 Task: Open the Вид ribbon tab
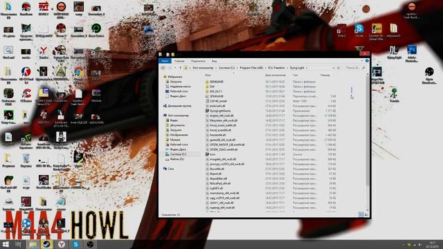point(214,61)
